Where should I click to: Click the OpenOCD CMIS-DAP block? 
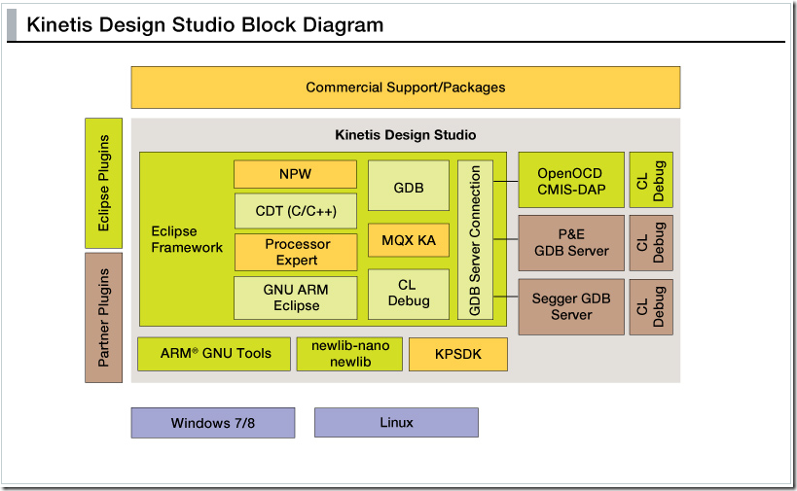click(x=570, y=181)
